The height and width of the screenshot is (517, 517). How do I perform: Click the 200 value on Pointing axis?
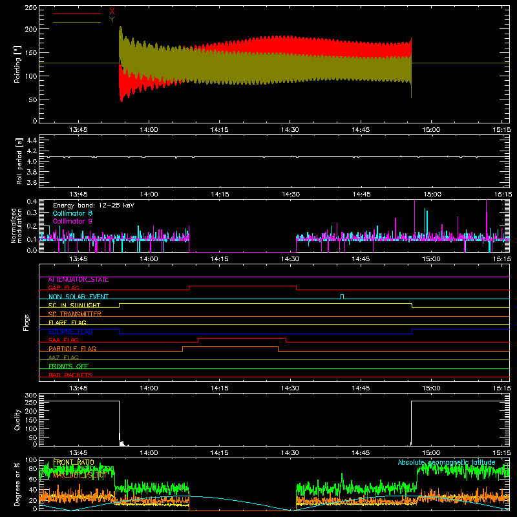coord(30,29)
